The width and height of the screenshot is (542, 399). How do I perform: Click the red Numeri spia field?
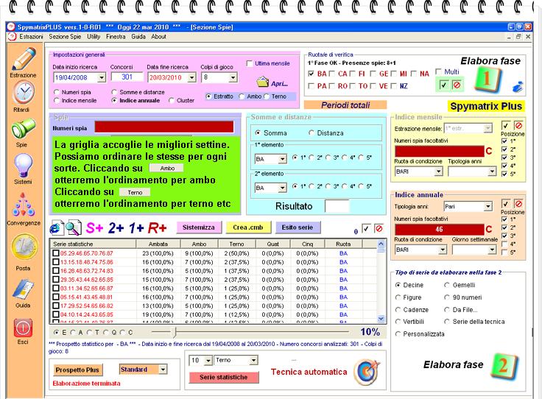[164, 127]
